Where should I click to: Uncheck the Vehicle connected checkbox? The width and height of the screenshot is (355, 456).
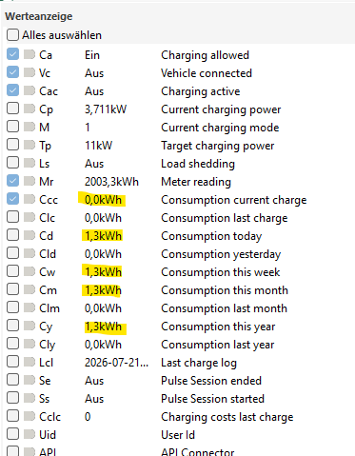click(x=12, y=72)
